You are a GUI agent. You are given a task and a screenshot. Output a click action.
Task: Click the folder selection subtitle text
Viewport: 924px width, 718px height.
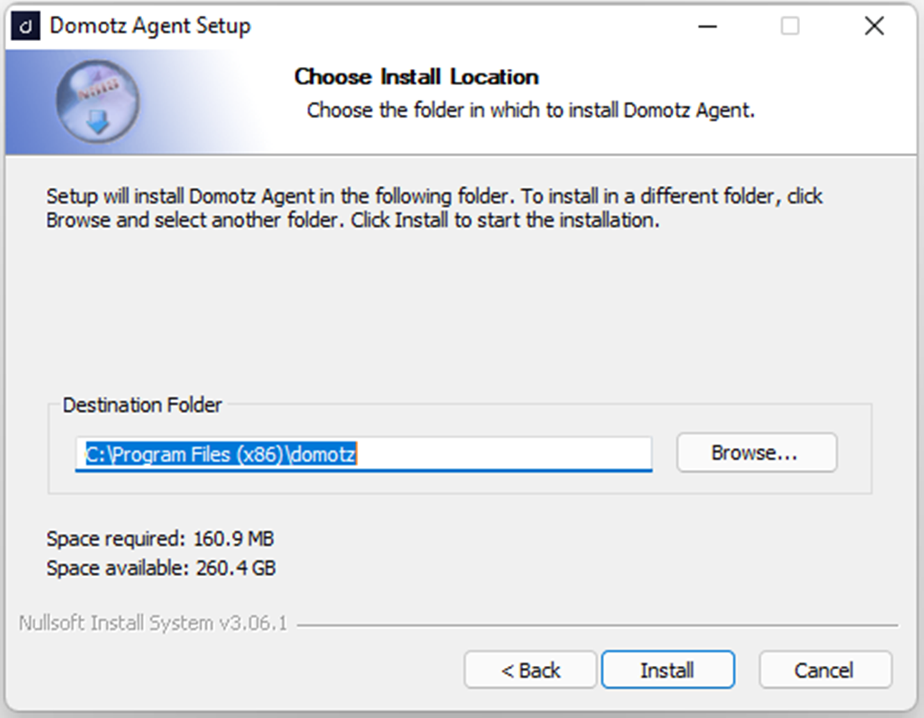532,110
